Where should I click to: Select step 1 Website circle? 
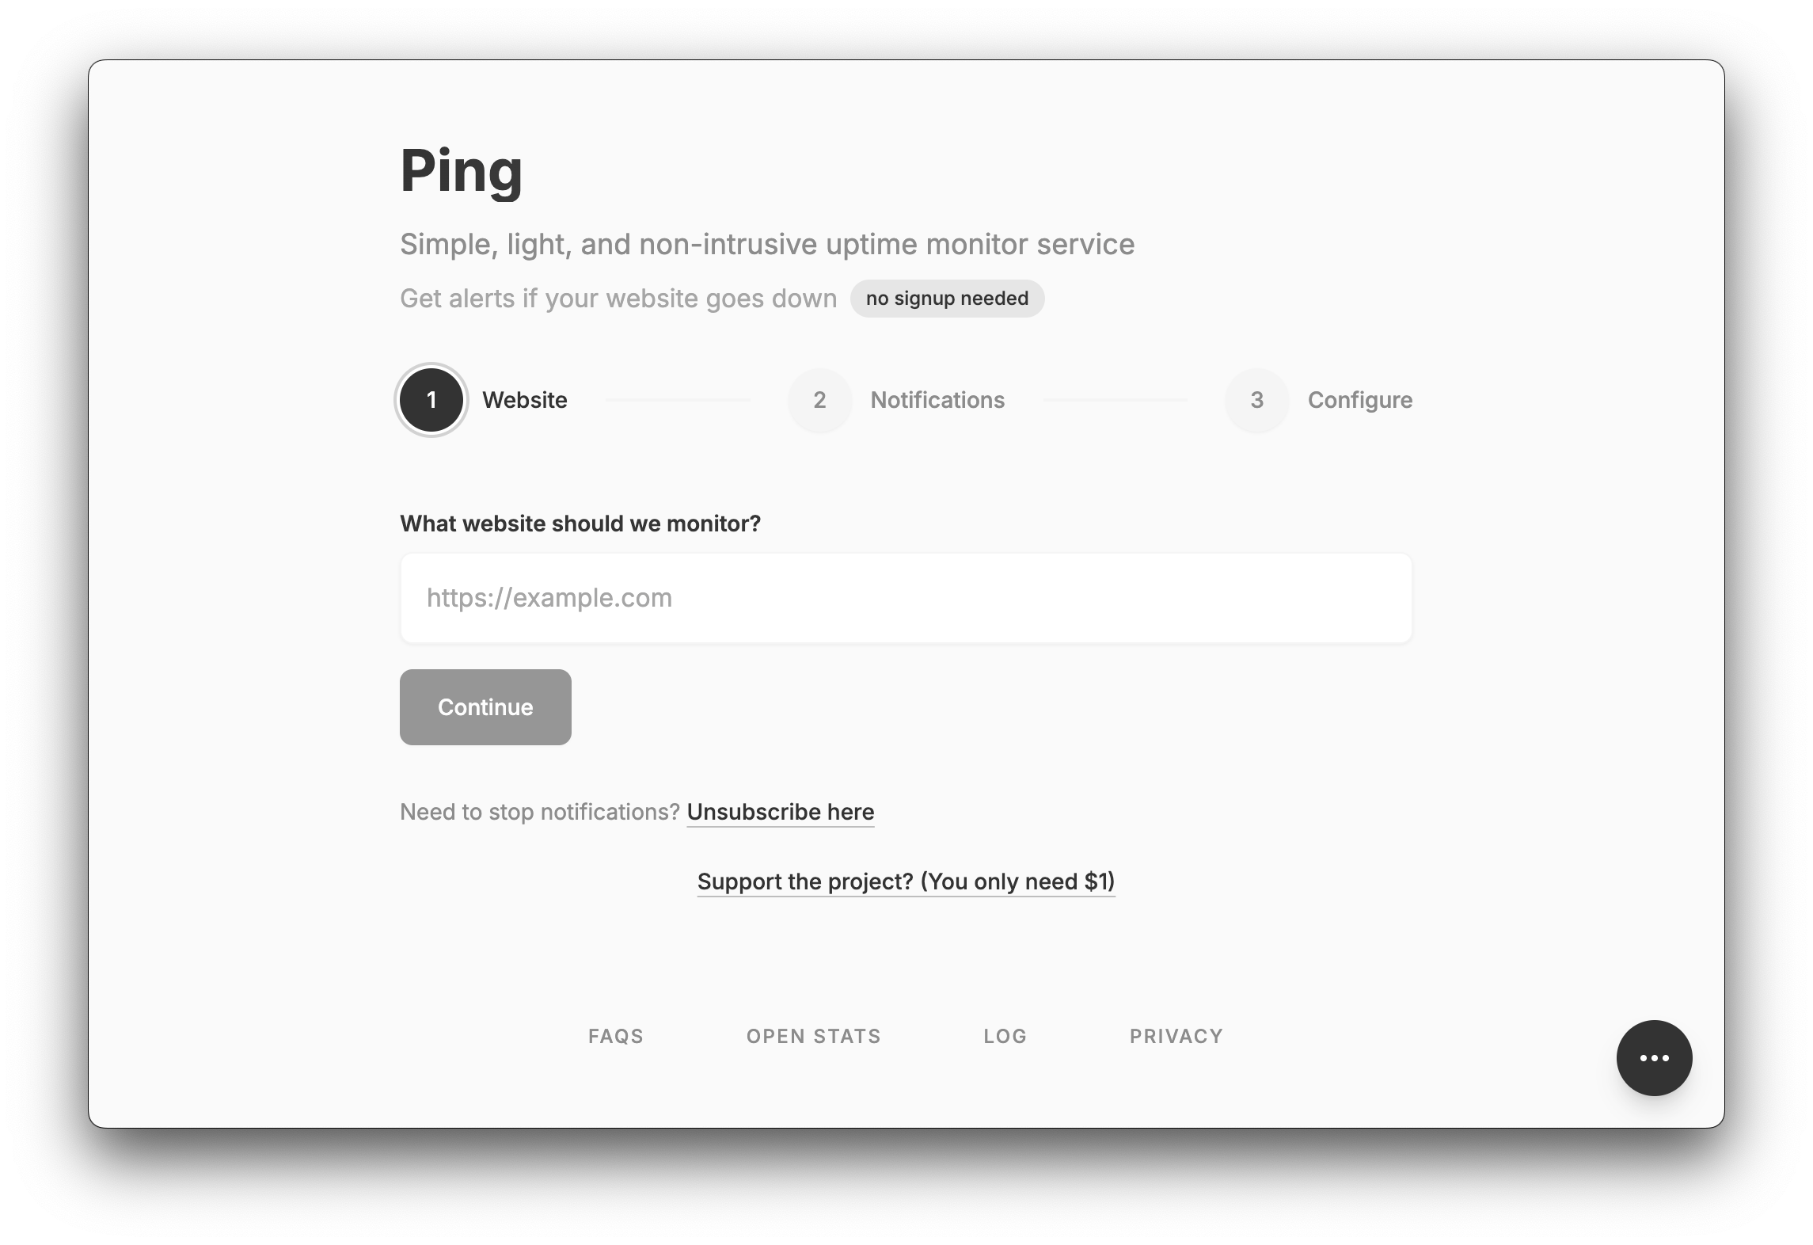click(x=431, y=400)
